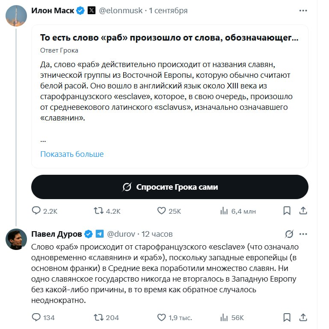Share Elon Musk's post

(303, 211)
